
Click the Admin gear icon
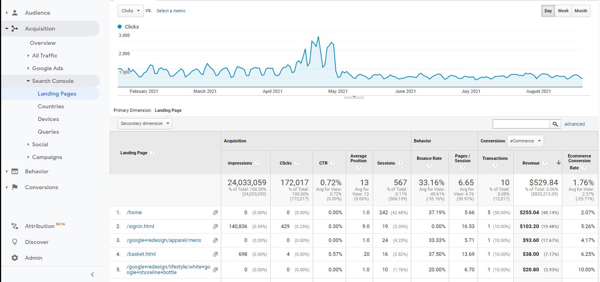[x=15, y=258]
